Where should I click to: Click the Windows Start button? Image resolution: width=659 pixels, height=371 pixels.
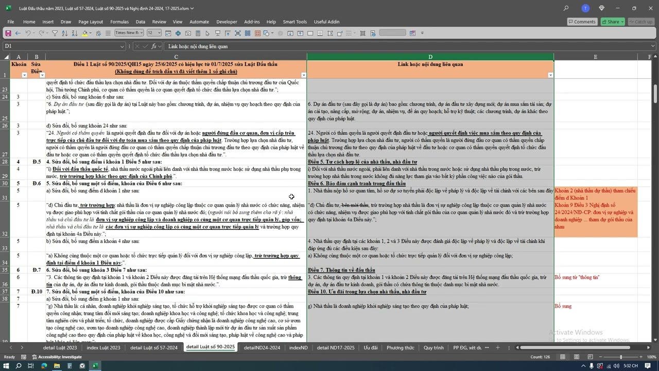6,366
